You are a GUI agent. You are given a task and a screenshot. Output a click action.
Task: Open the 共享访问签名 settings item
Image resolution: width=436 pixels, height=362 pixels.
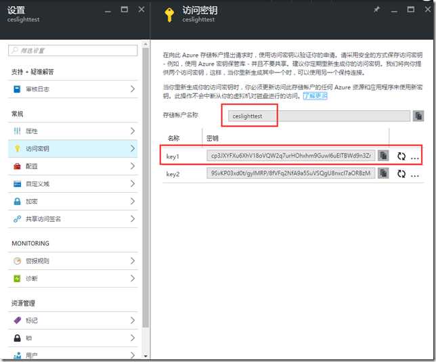73,219
